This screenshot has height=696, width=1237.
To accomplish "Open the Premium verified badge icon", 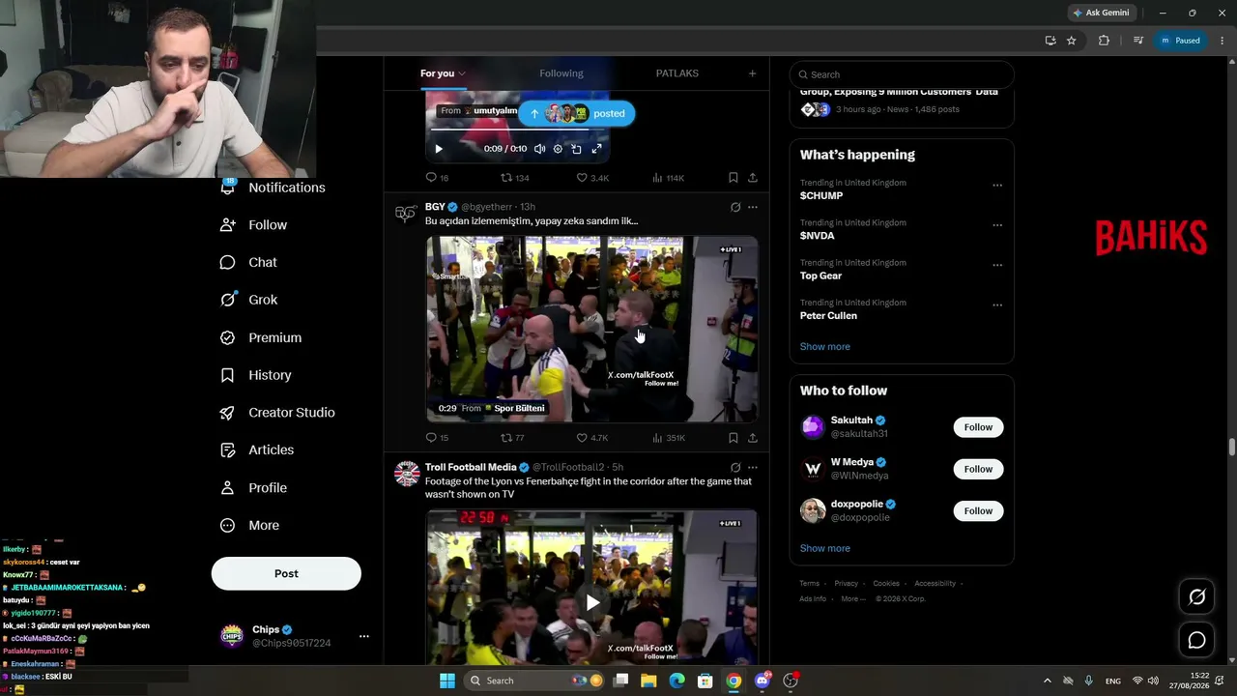I will [x=228, y=337].
